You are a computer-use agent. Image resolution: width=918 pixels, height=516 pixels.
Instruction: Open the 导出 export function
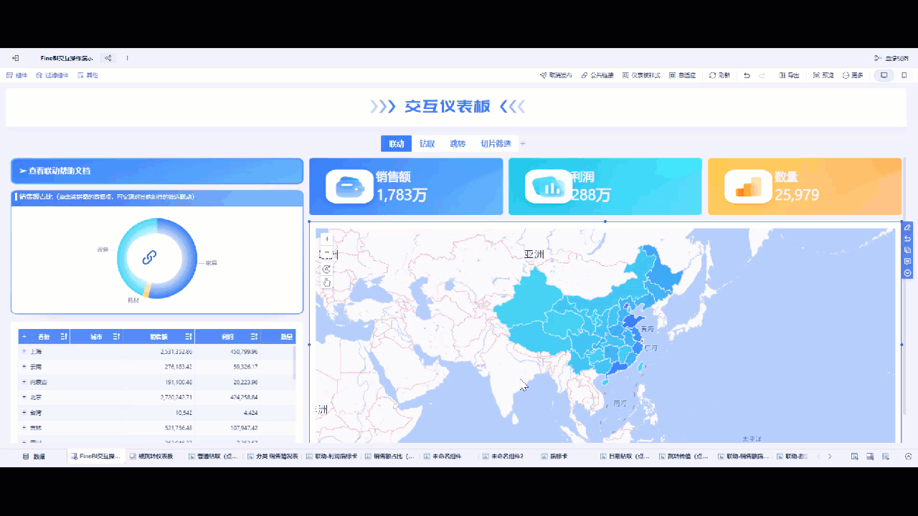[789, 75]
